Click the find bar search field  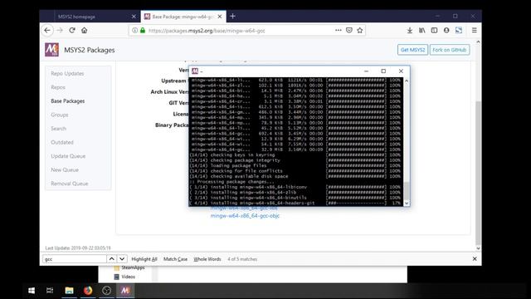tap(75, 259)
